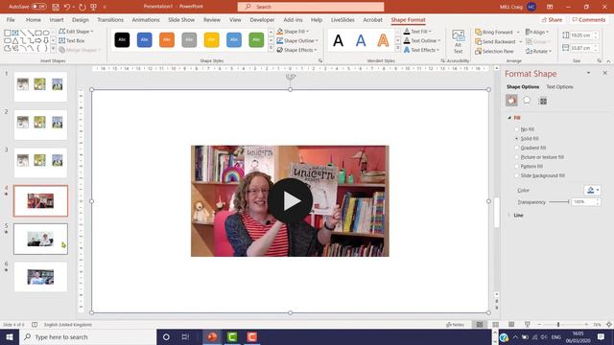Select Picture or texture fill option
Image resolution: width=614 pixels, height=345 pixels.
point(516,157)
